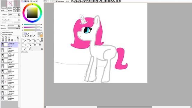Choose the Pressure linework tool
Screen dimensions: 192x108
click(x=29, y=44)
